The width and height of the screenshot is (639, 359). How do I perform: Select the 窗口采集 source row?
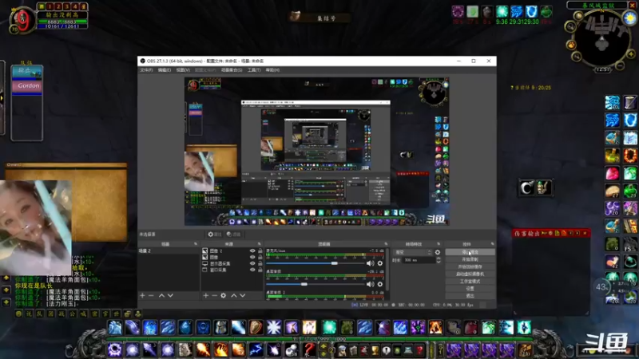click(232, 270)
